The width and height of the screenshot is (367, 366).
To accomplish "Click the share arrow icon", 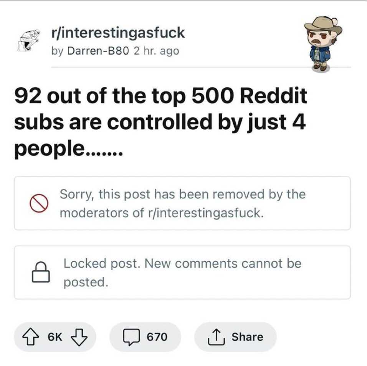I will point(217,337).
